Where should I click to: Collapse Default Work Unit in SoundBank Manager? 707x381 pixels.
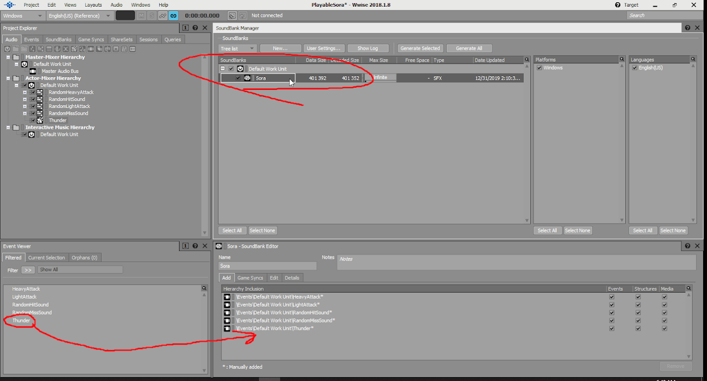[223, 69]
